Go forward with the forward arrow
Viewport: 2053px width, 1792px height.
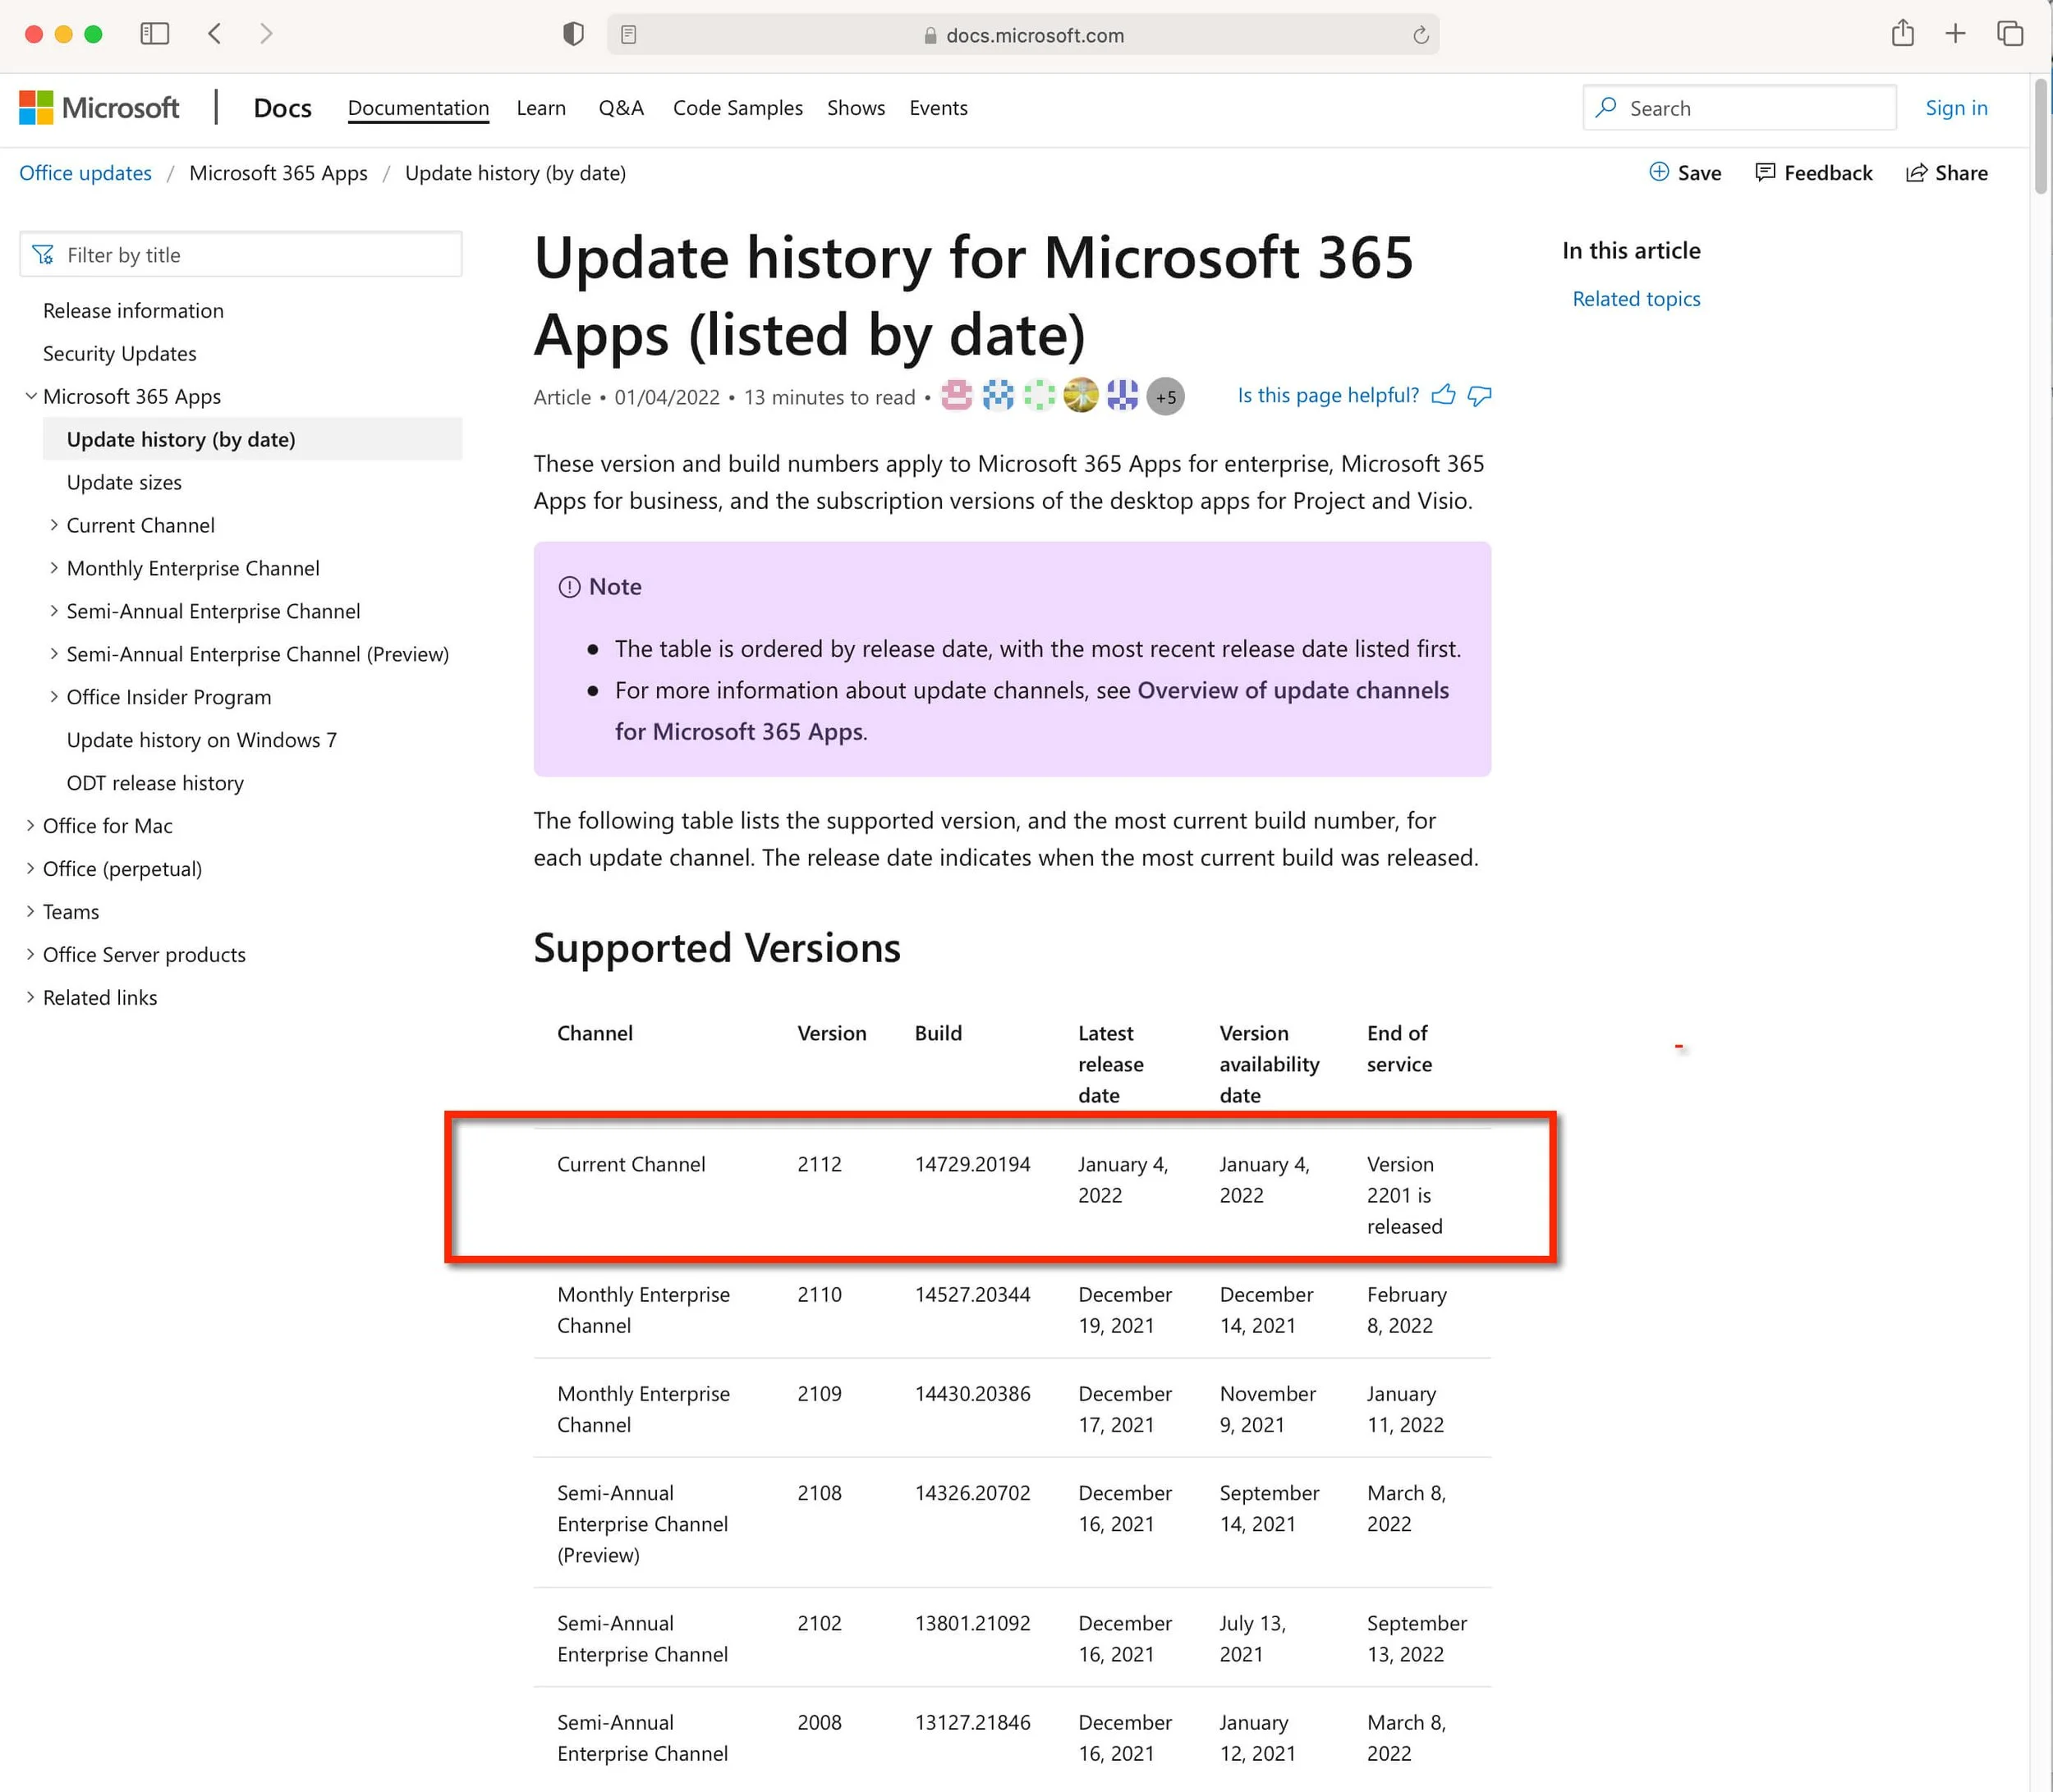point(265,34)
